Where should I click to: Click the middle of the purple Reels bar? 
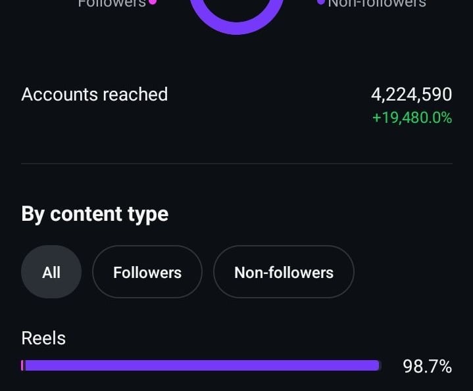click(x=201, y=365)
